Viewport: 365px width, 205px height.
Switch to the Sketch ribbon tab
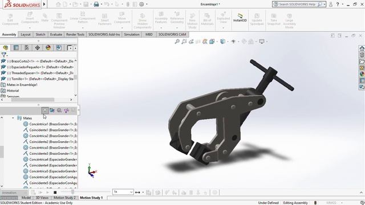click(40, 34)
